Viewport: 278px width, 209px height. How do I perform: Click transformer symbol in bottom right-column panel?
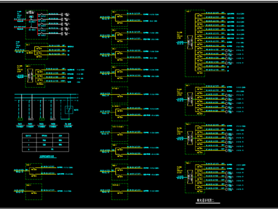pyautogui.click(x=190, y=176)
